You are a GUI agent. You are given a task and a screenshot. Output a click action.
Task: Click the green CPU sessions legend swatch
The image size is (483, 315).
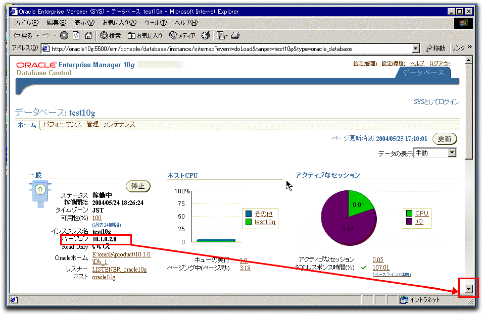coord(409,214)
